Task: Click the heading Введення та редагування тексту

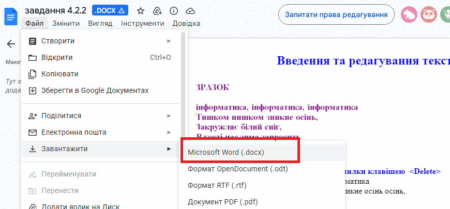Action: tap(363, 61)
